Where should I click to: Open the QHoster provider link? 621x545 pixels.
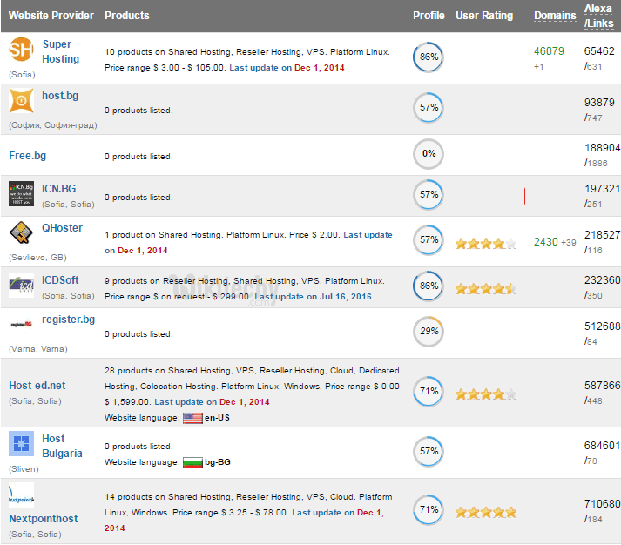point(62,228)
